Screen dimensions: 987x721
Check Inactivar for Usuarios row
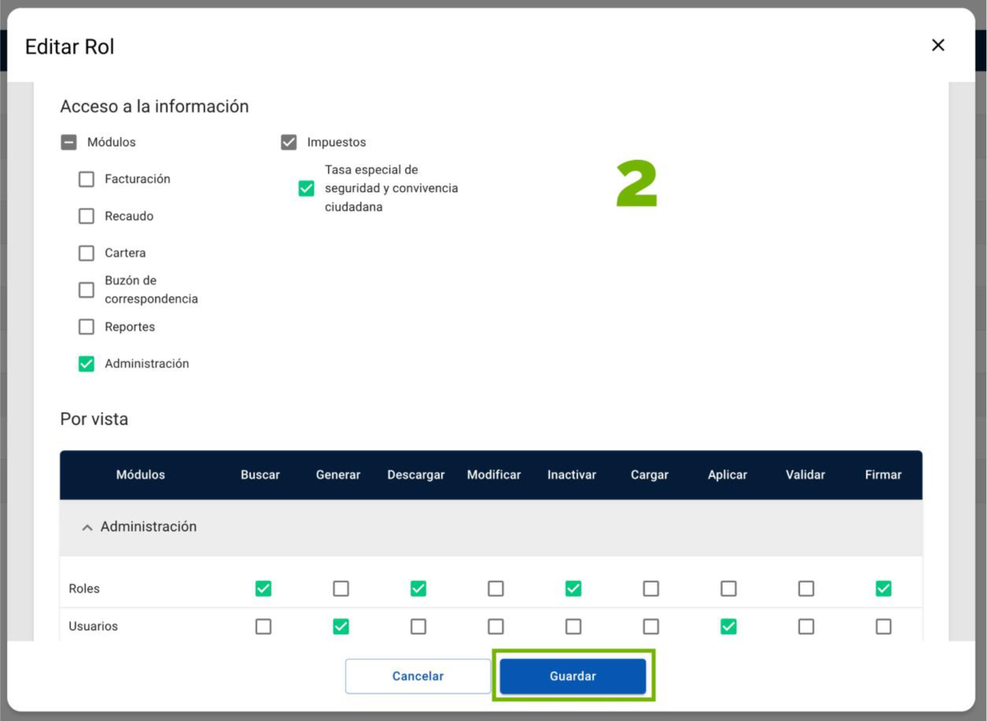(573, 626)
